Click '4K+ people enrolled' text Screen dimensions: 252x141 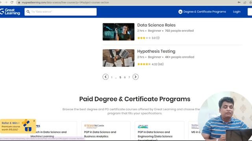180,57
